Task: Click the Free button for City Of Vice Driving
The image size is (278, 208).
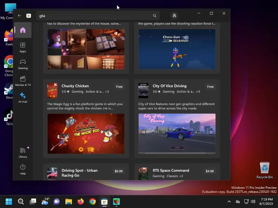Action: 210,87
